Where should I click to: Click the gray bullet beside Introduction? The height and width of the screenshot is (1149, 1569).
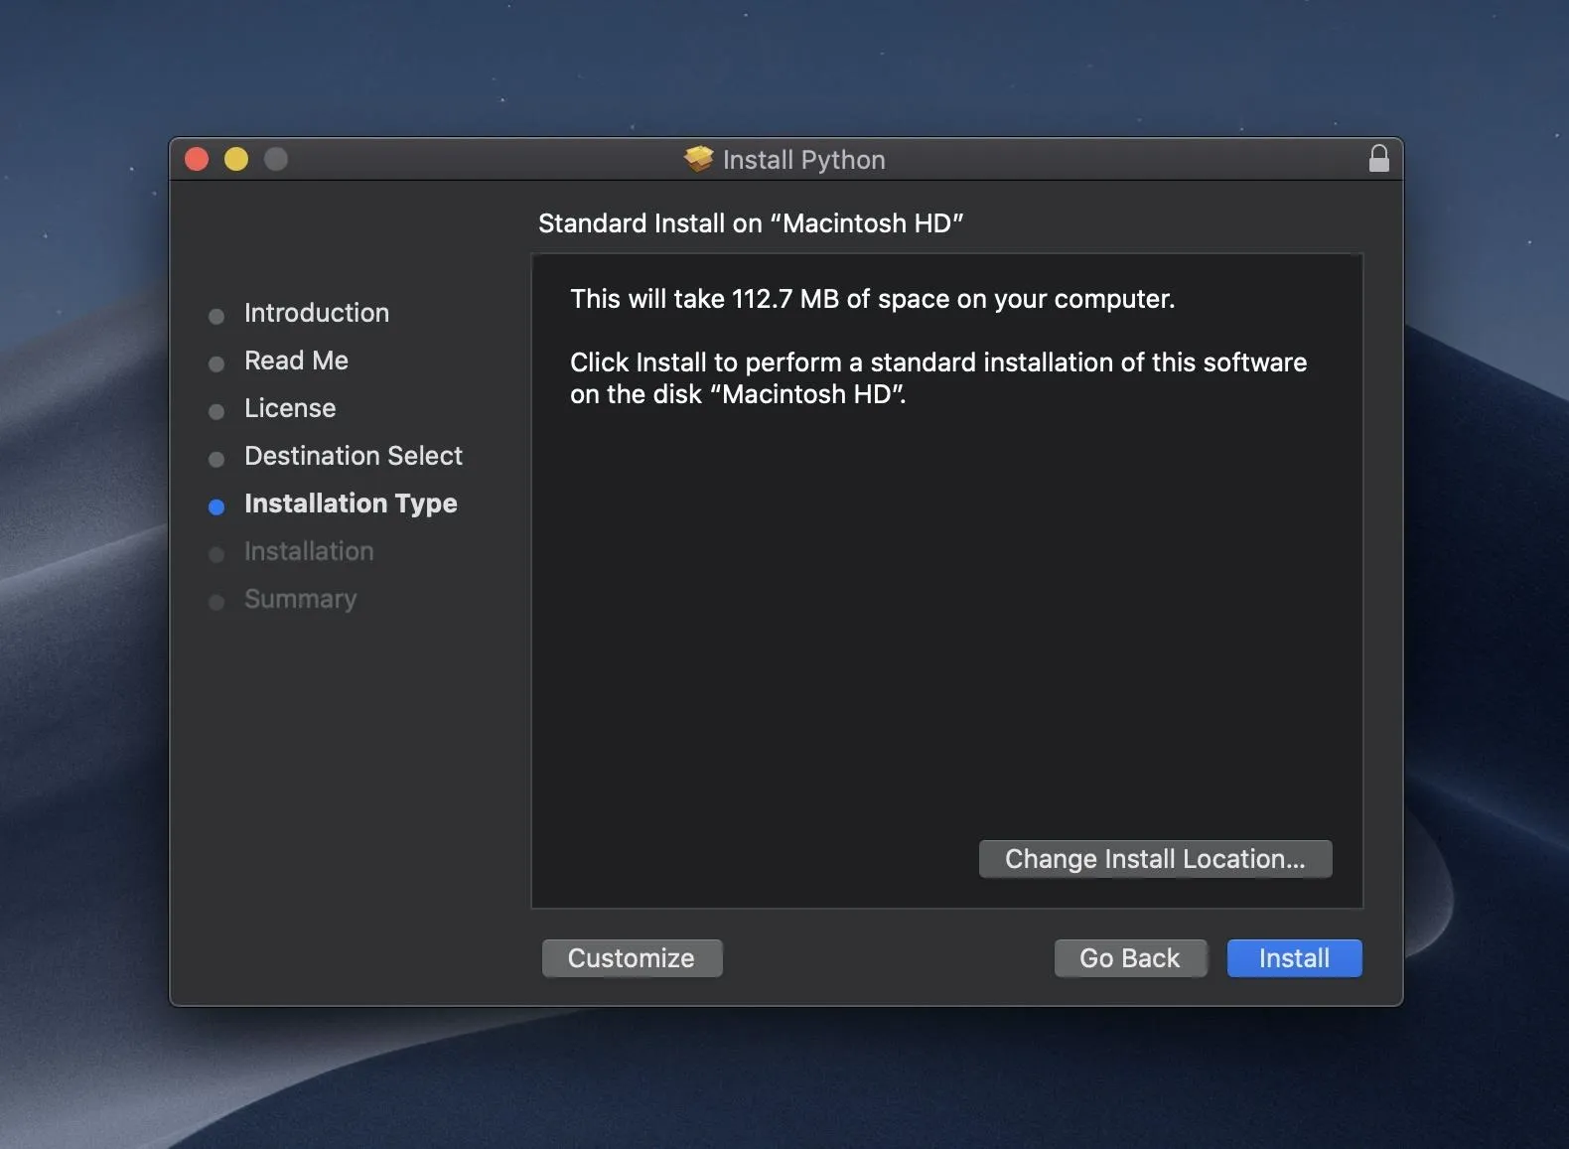216,317
